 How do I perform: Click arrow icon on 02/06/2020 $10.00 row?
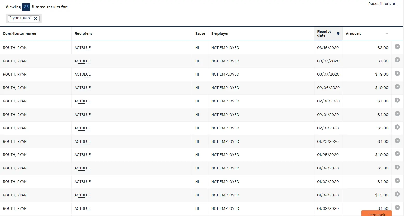click(397, 87)
